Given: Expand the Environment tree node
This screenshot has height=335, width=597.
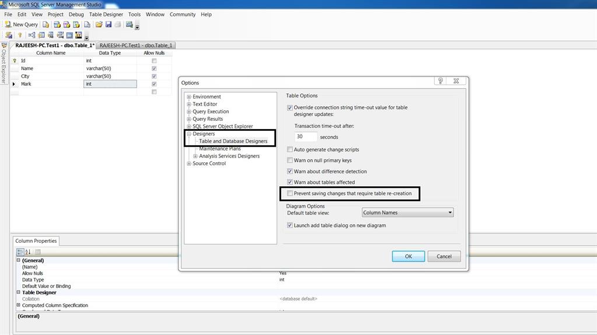Looking at the screenshot, I should [189, 97].
